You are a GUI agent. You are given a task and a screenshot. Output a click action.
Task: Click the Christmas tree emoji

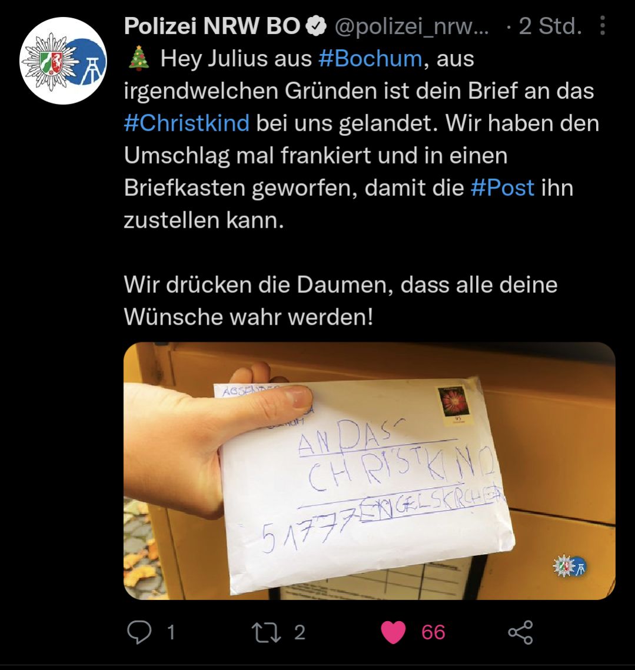point(139,59)
